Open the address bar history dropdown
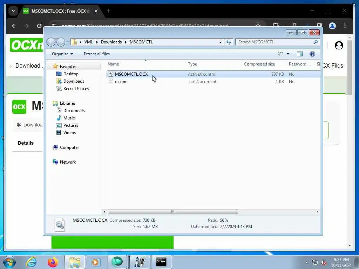The width and height of the screenshot is (359, 269). [221, 42]
